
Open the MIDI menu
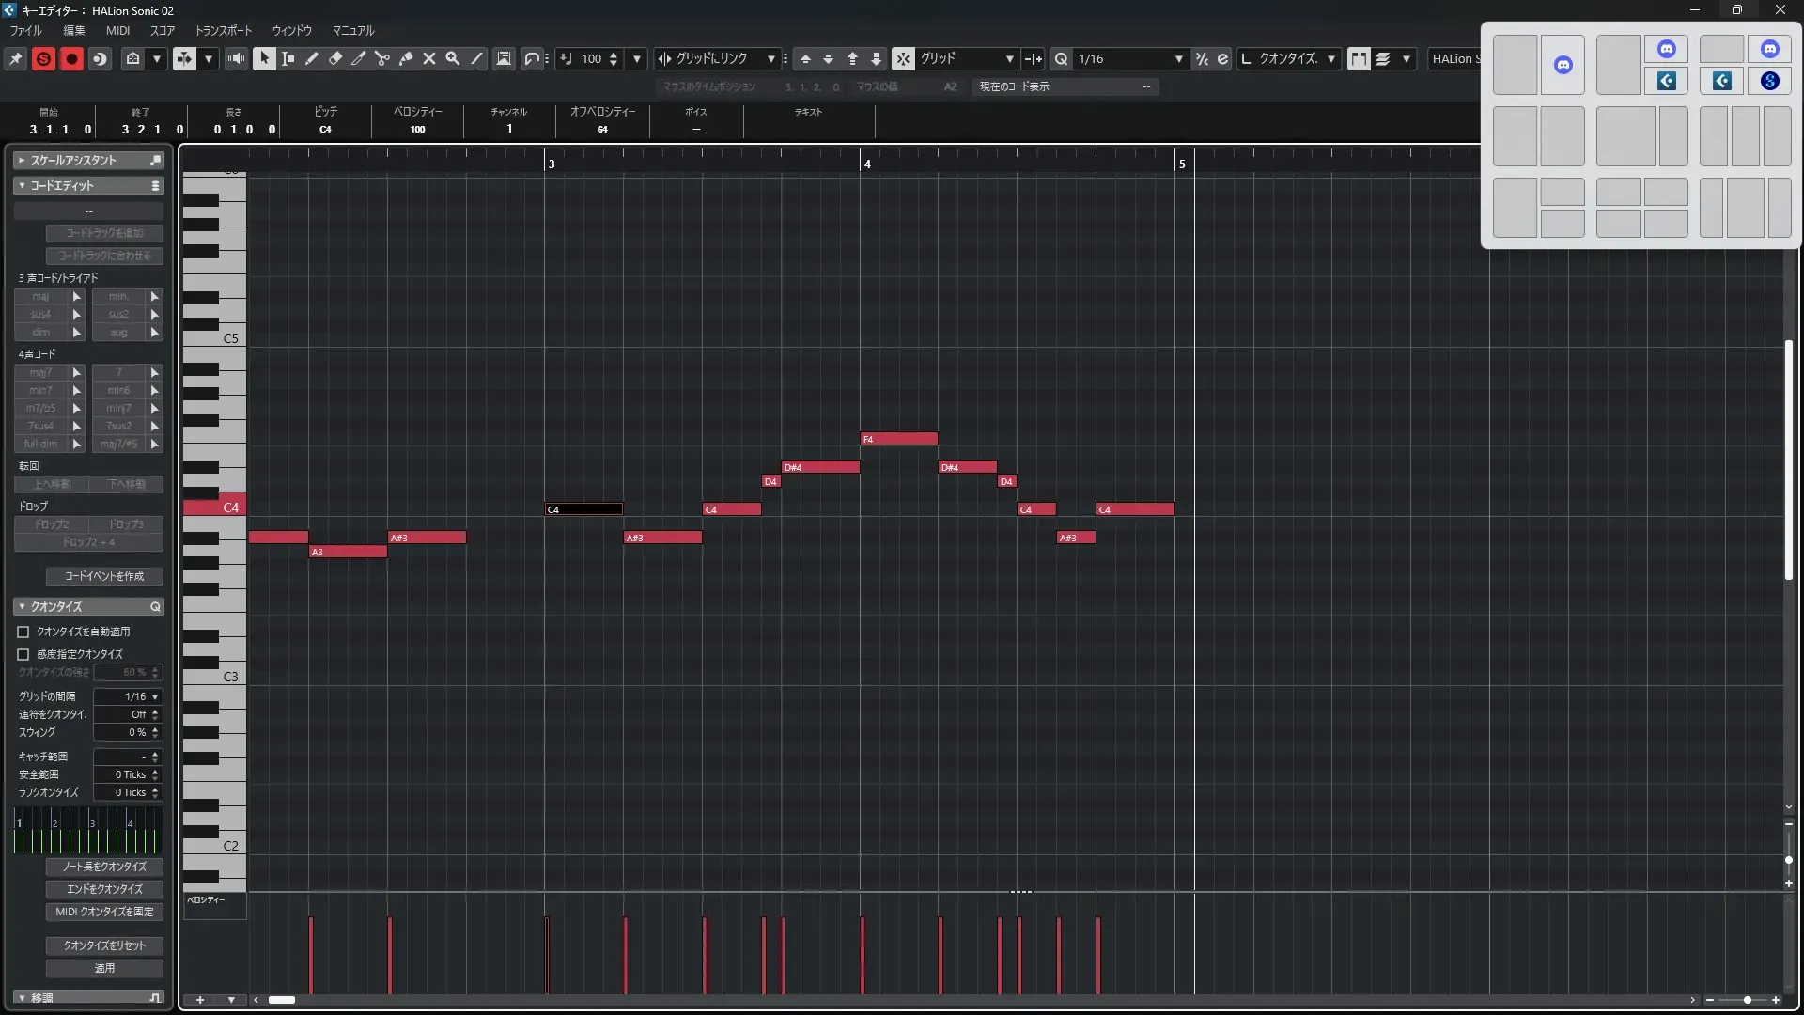tap(117, 30)
